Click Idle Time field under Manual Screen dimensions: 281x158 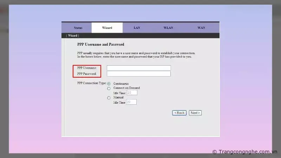[x=131, y=102]
